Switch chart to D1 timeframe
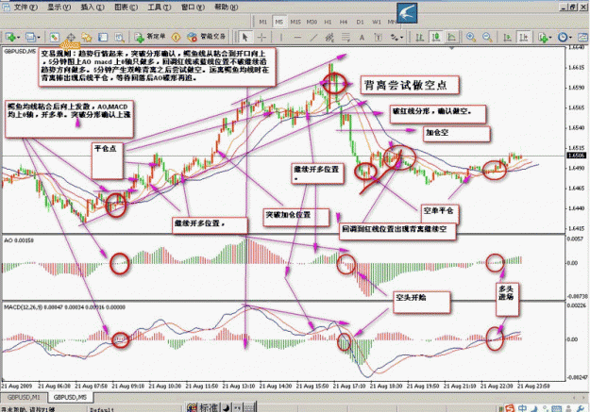 pyautogui.click(x=360, y=22)
